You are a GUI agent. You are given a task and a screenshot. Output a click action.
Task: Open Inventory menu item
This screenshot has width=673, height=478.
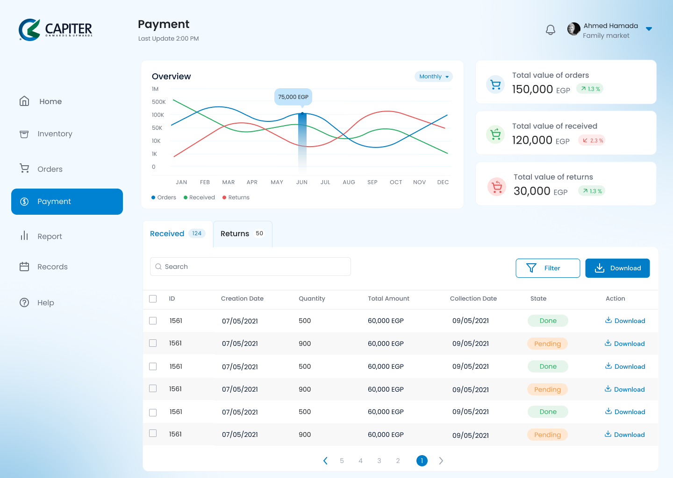55,134
